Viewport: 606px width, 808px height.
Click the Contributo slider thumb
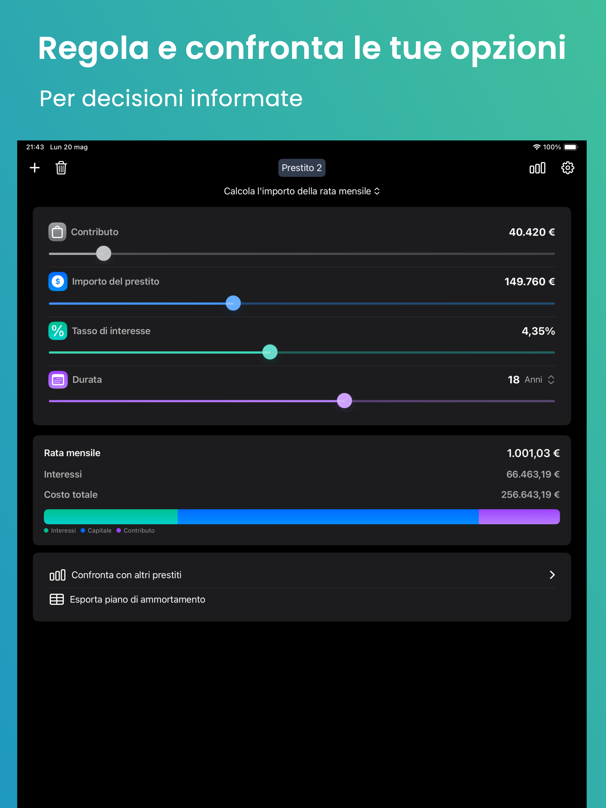[x=104, y=253]
